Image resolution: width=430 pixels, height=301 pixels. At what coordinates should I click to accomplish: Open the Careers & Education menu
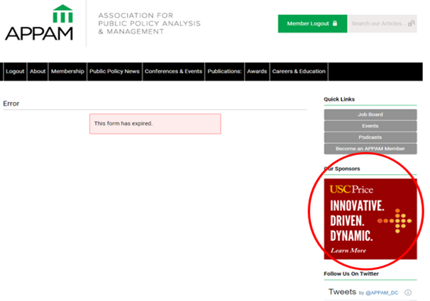point(299,72)
